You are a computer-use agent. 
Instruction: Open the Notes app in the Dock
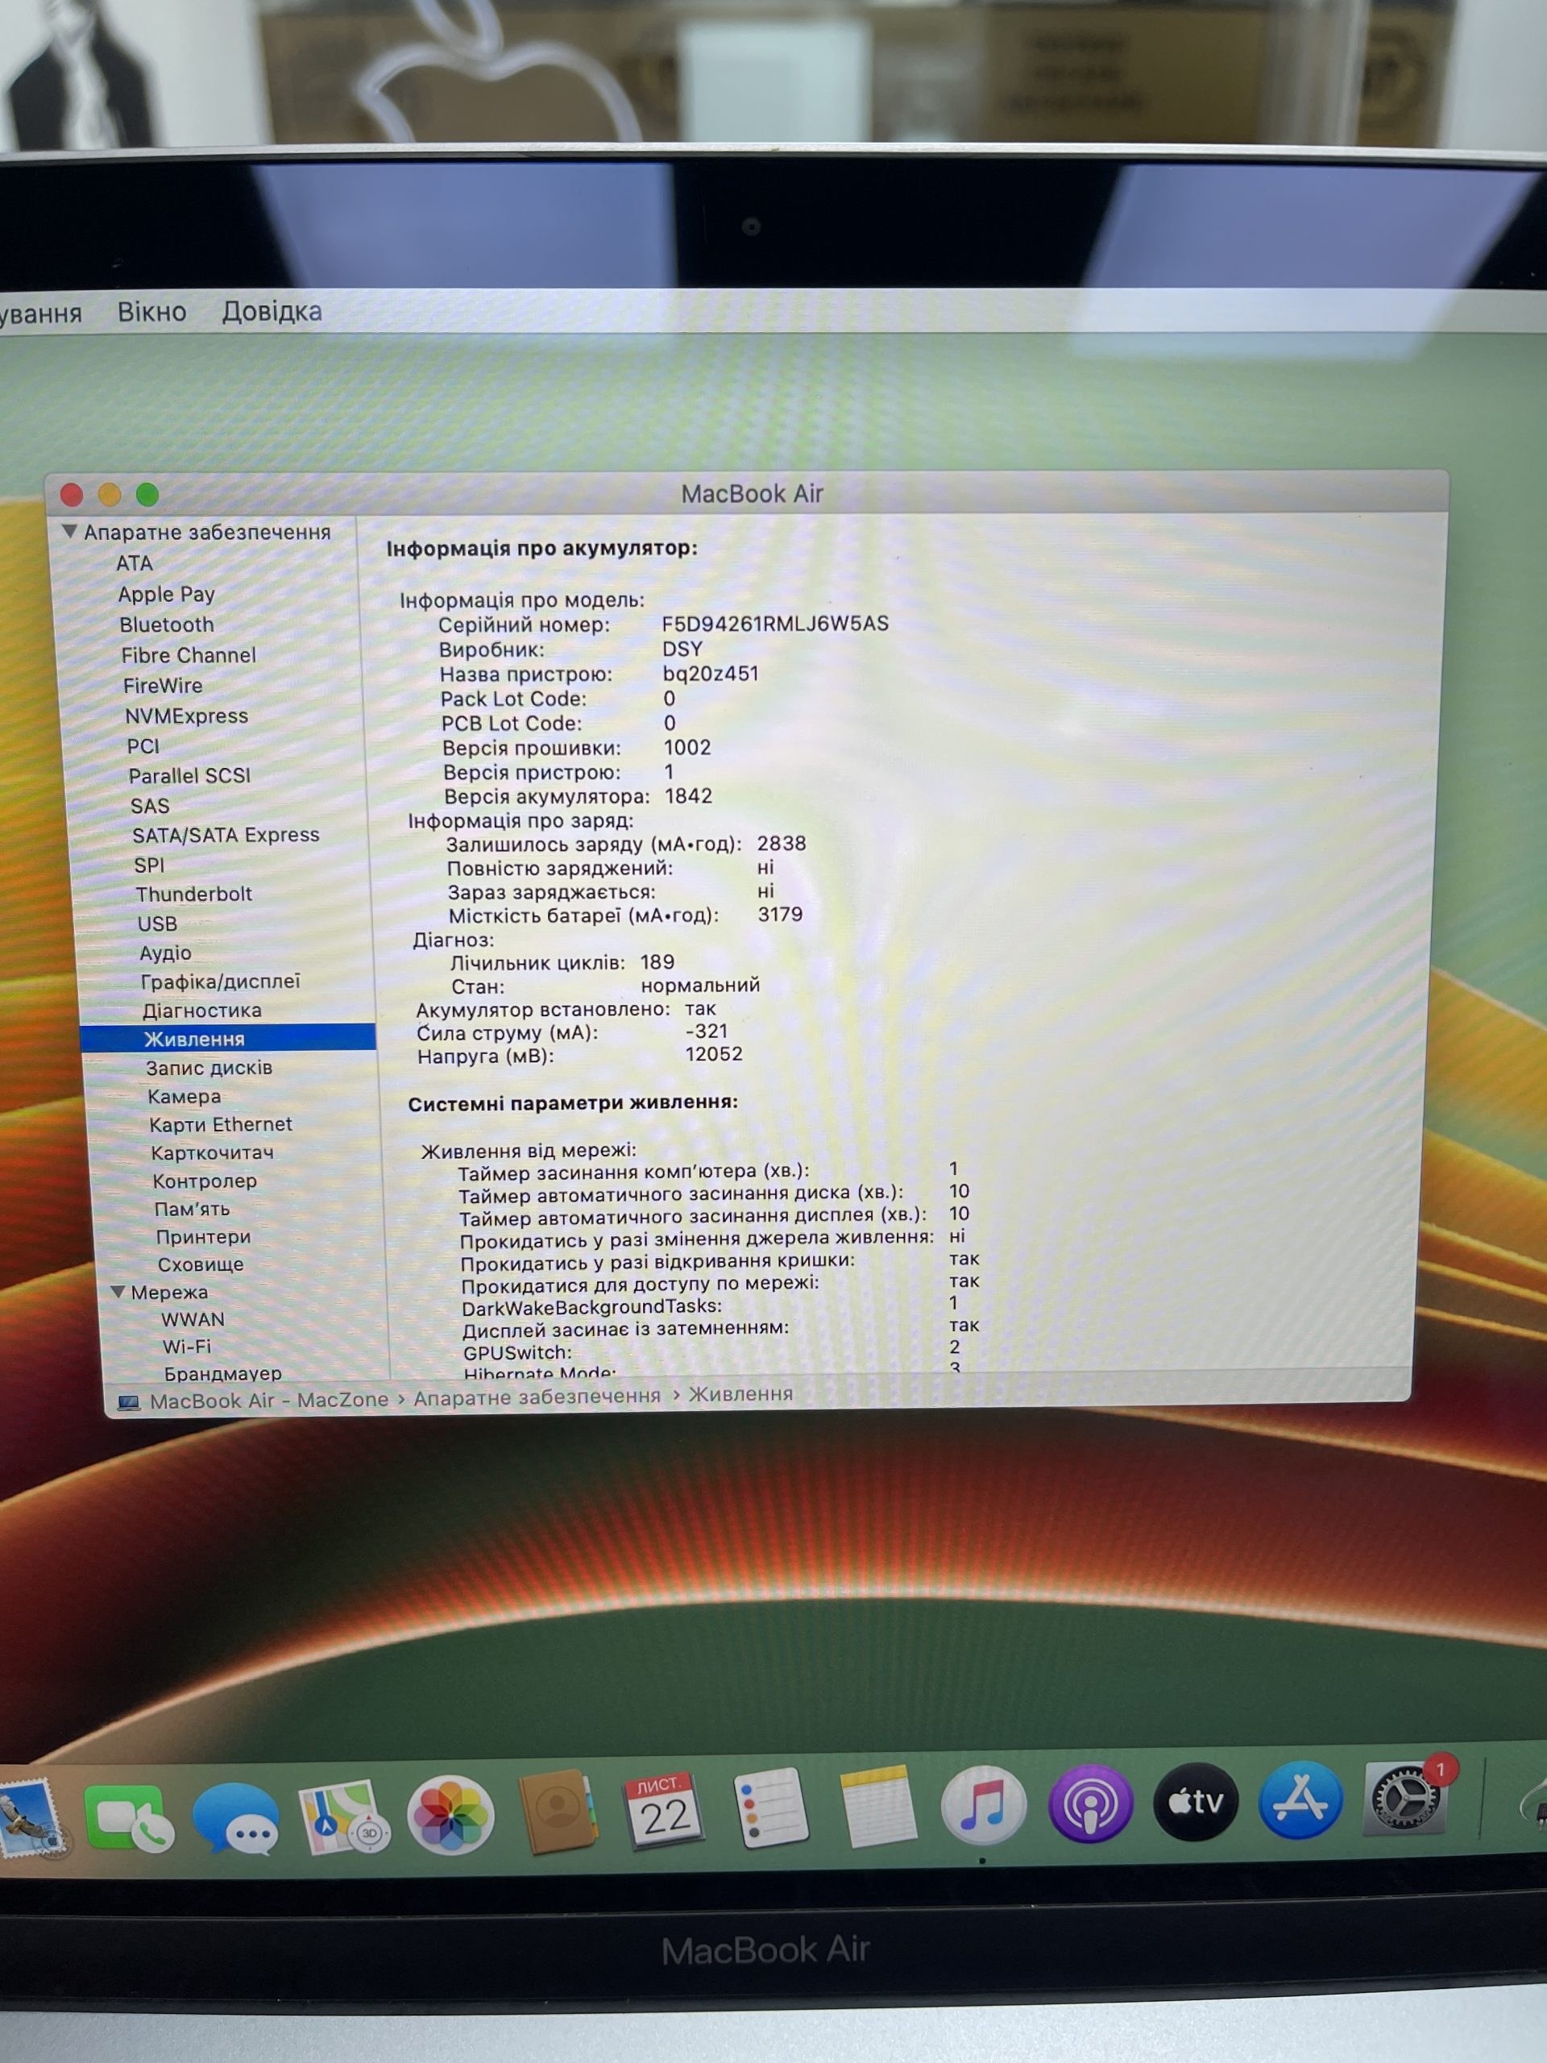[x=877, y=1806]
